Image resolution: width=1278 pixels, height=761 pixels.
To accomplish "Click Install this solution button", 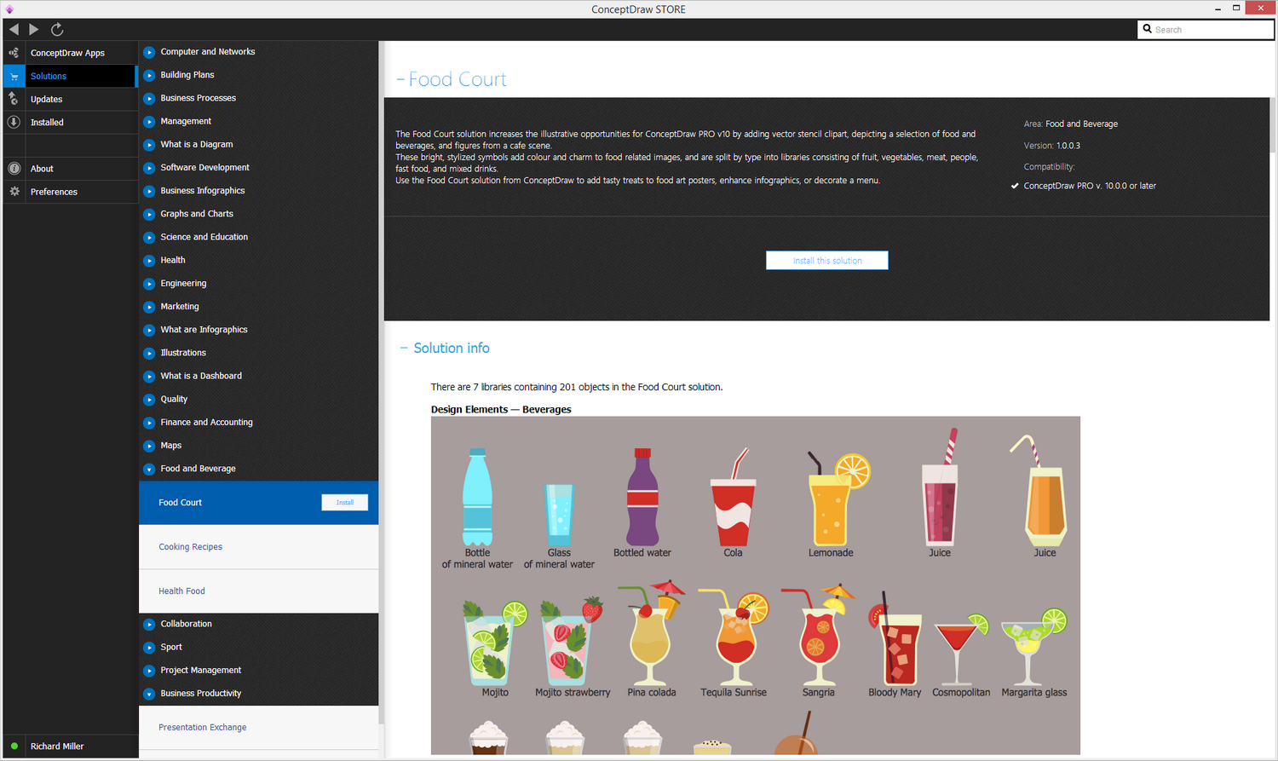I will pos(827,261).
